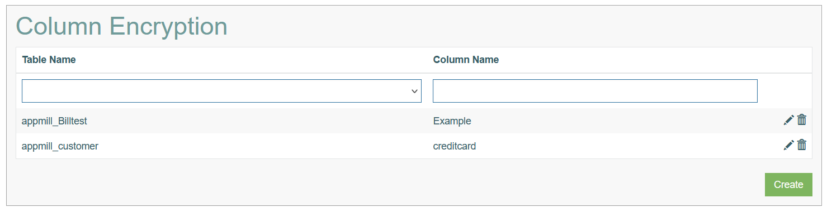This screenshot has height=212, width=827.
Task: Select the appmill_Billtest table name cell
Action: click(54, 121)
